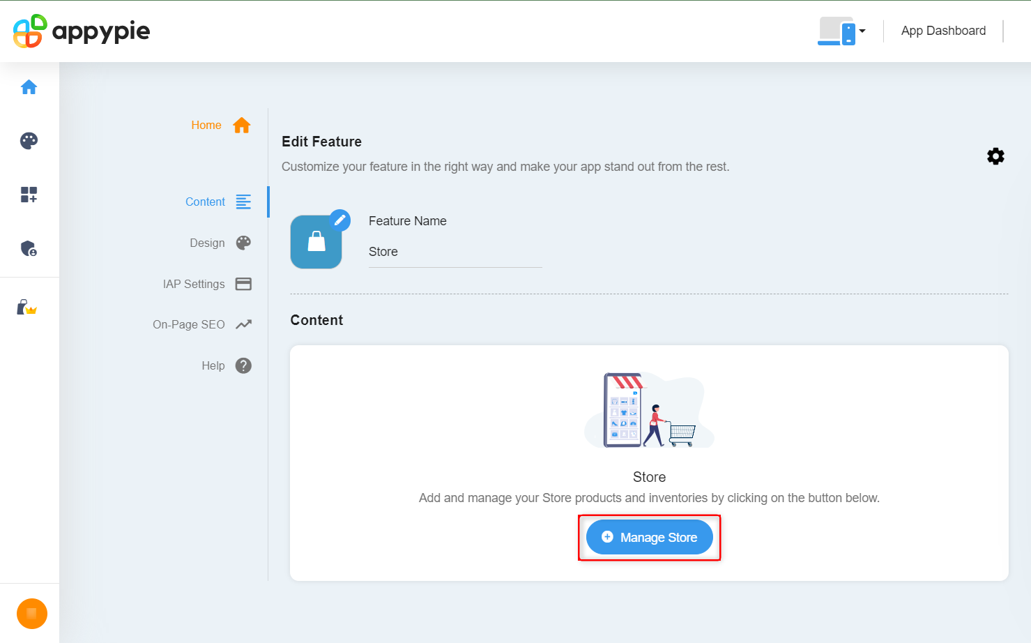
Task: Select the Home icon in the left sidebar
Action: tap(29, 86)
